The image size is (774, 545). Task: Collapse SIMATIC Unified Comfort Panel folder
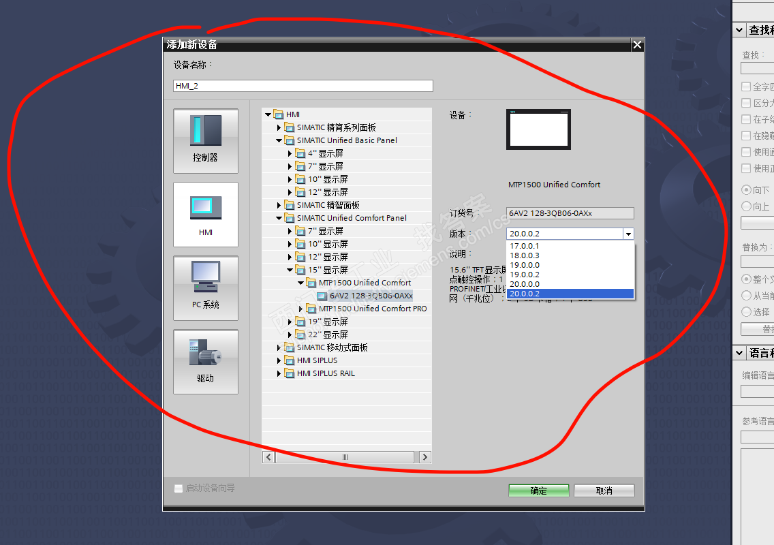(279, 218)
